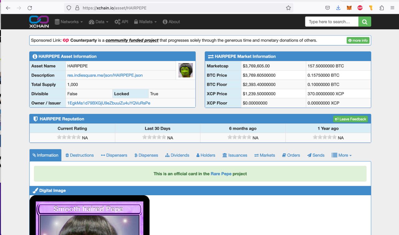Expand the More tab dropdown
The image size is (399, 235).
point(342,155)
